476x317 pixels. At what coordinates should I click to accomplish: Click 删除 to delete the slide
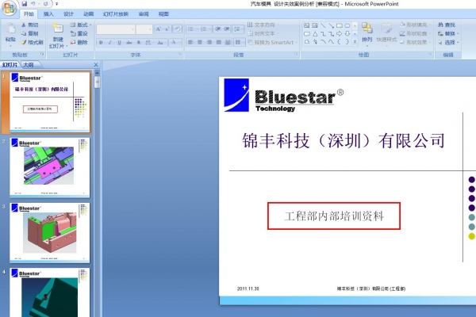point(79,42)
